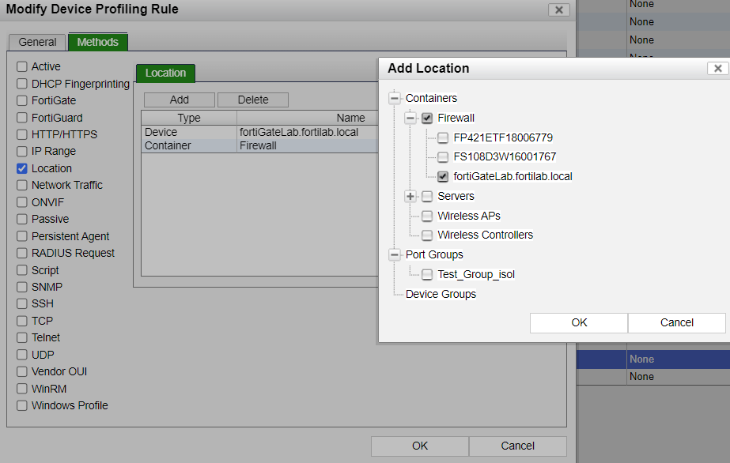This screenshot has width=730, height=463.
Task: Uncheck fortiGateLab.fortilab.local checkbox
Action: tap(443, 176)
